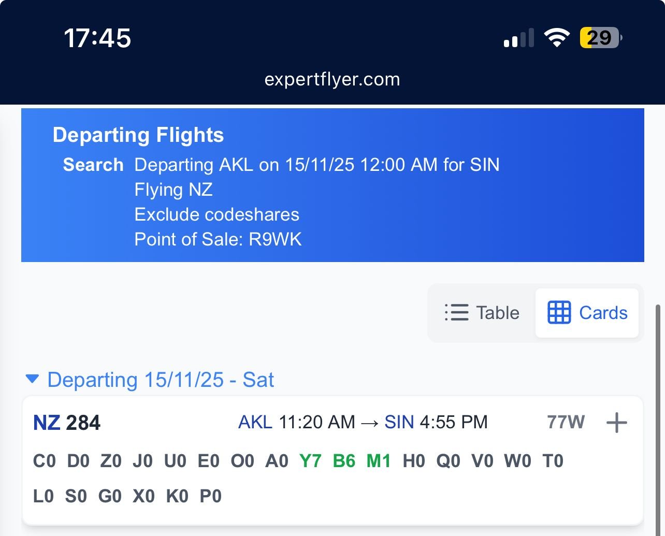This screenshot has height=536, width=665.
Task: Click the page vertical scrollbar
Action: coord(658,414)
